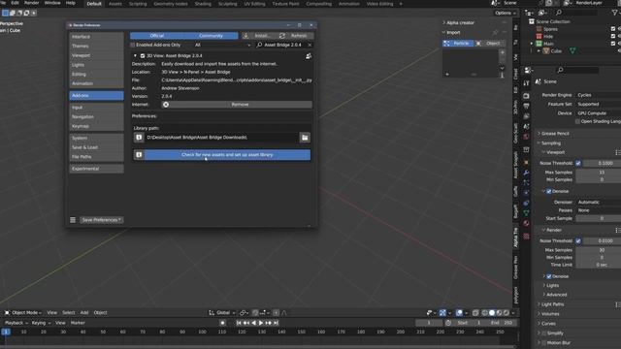Play the animation in reverse
The height and width of the screenshot is (349, 621).
pos(254,323)
